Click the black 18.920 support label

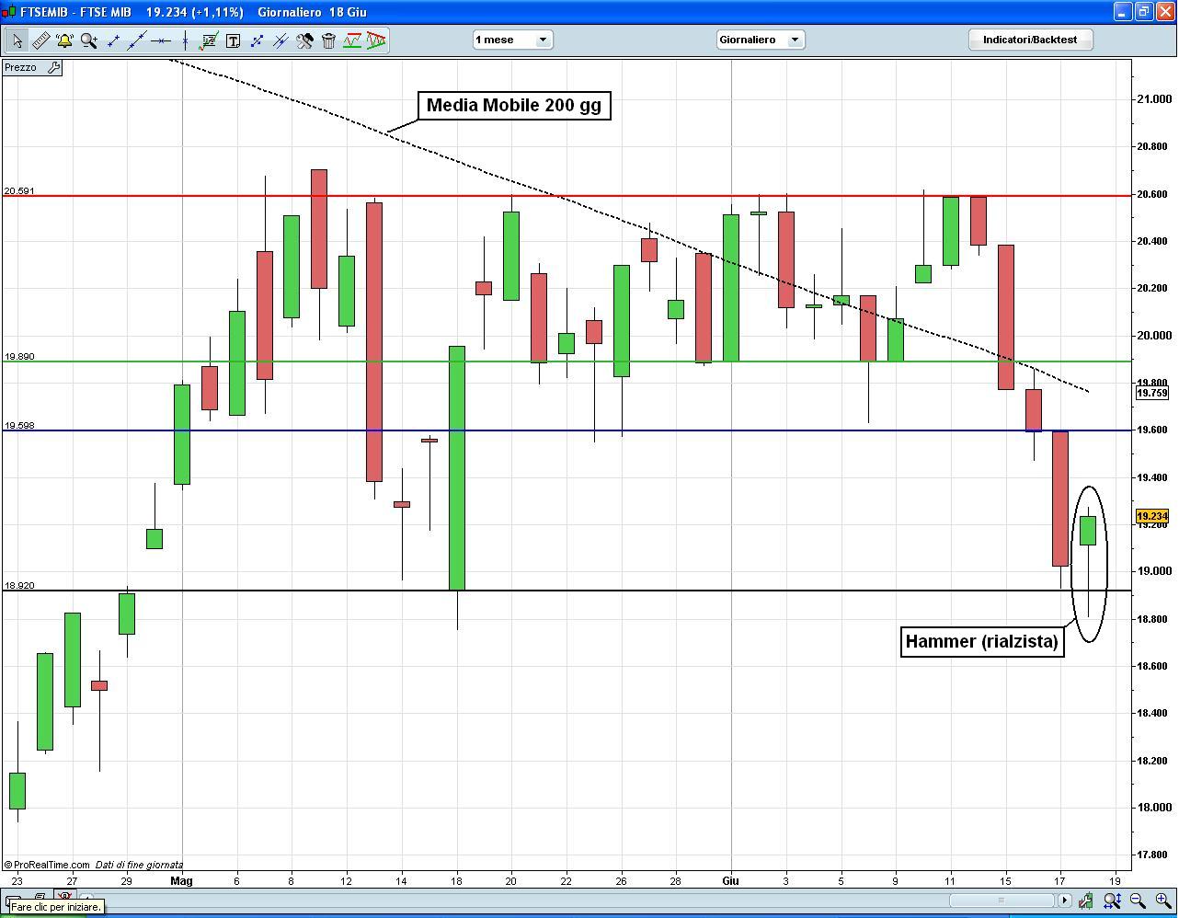click(19, 585)
